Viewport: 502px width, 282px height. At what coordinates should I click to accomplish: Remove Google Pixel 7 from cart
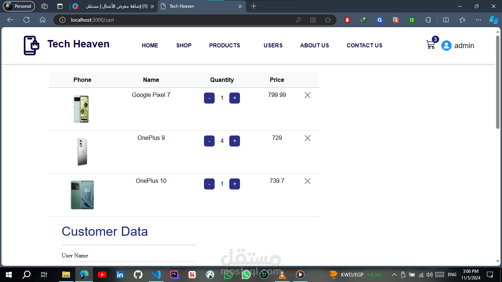point(308,95)
